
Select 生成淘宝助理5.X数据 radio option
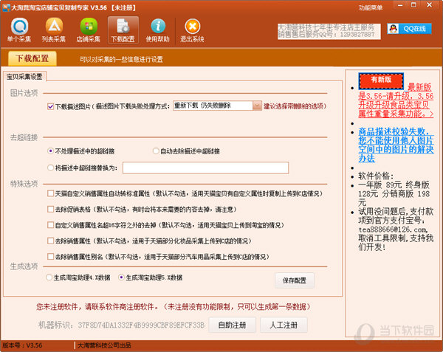tap(121, 277)
